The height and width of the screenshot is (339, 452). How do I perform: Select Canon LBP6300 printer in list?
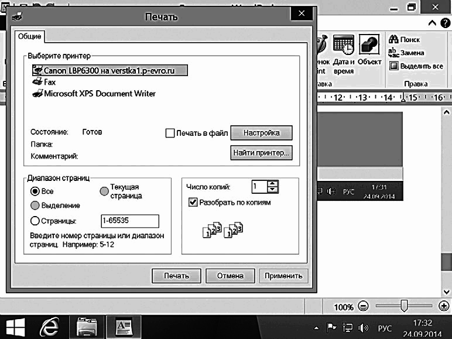[110, 70]
